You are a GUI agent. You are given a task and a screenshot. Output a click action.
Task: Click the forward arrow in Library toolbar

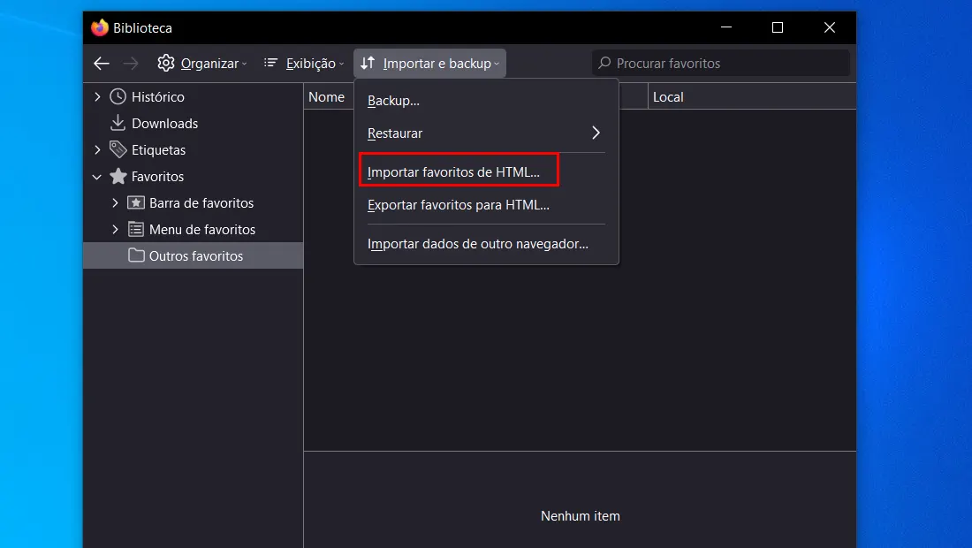(x=130, y=64)
